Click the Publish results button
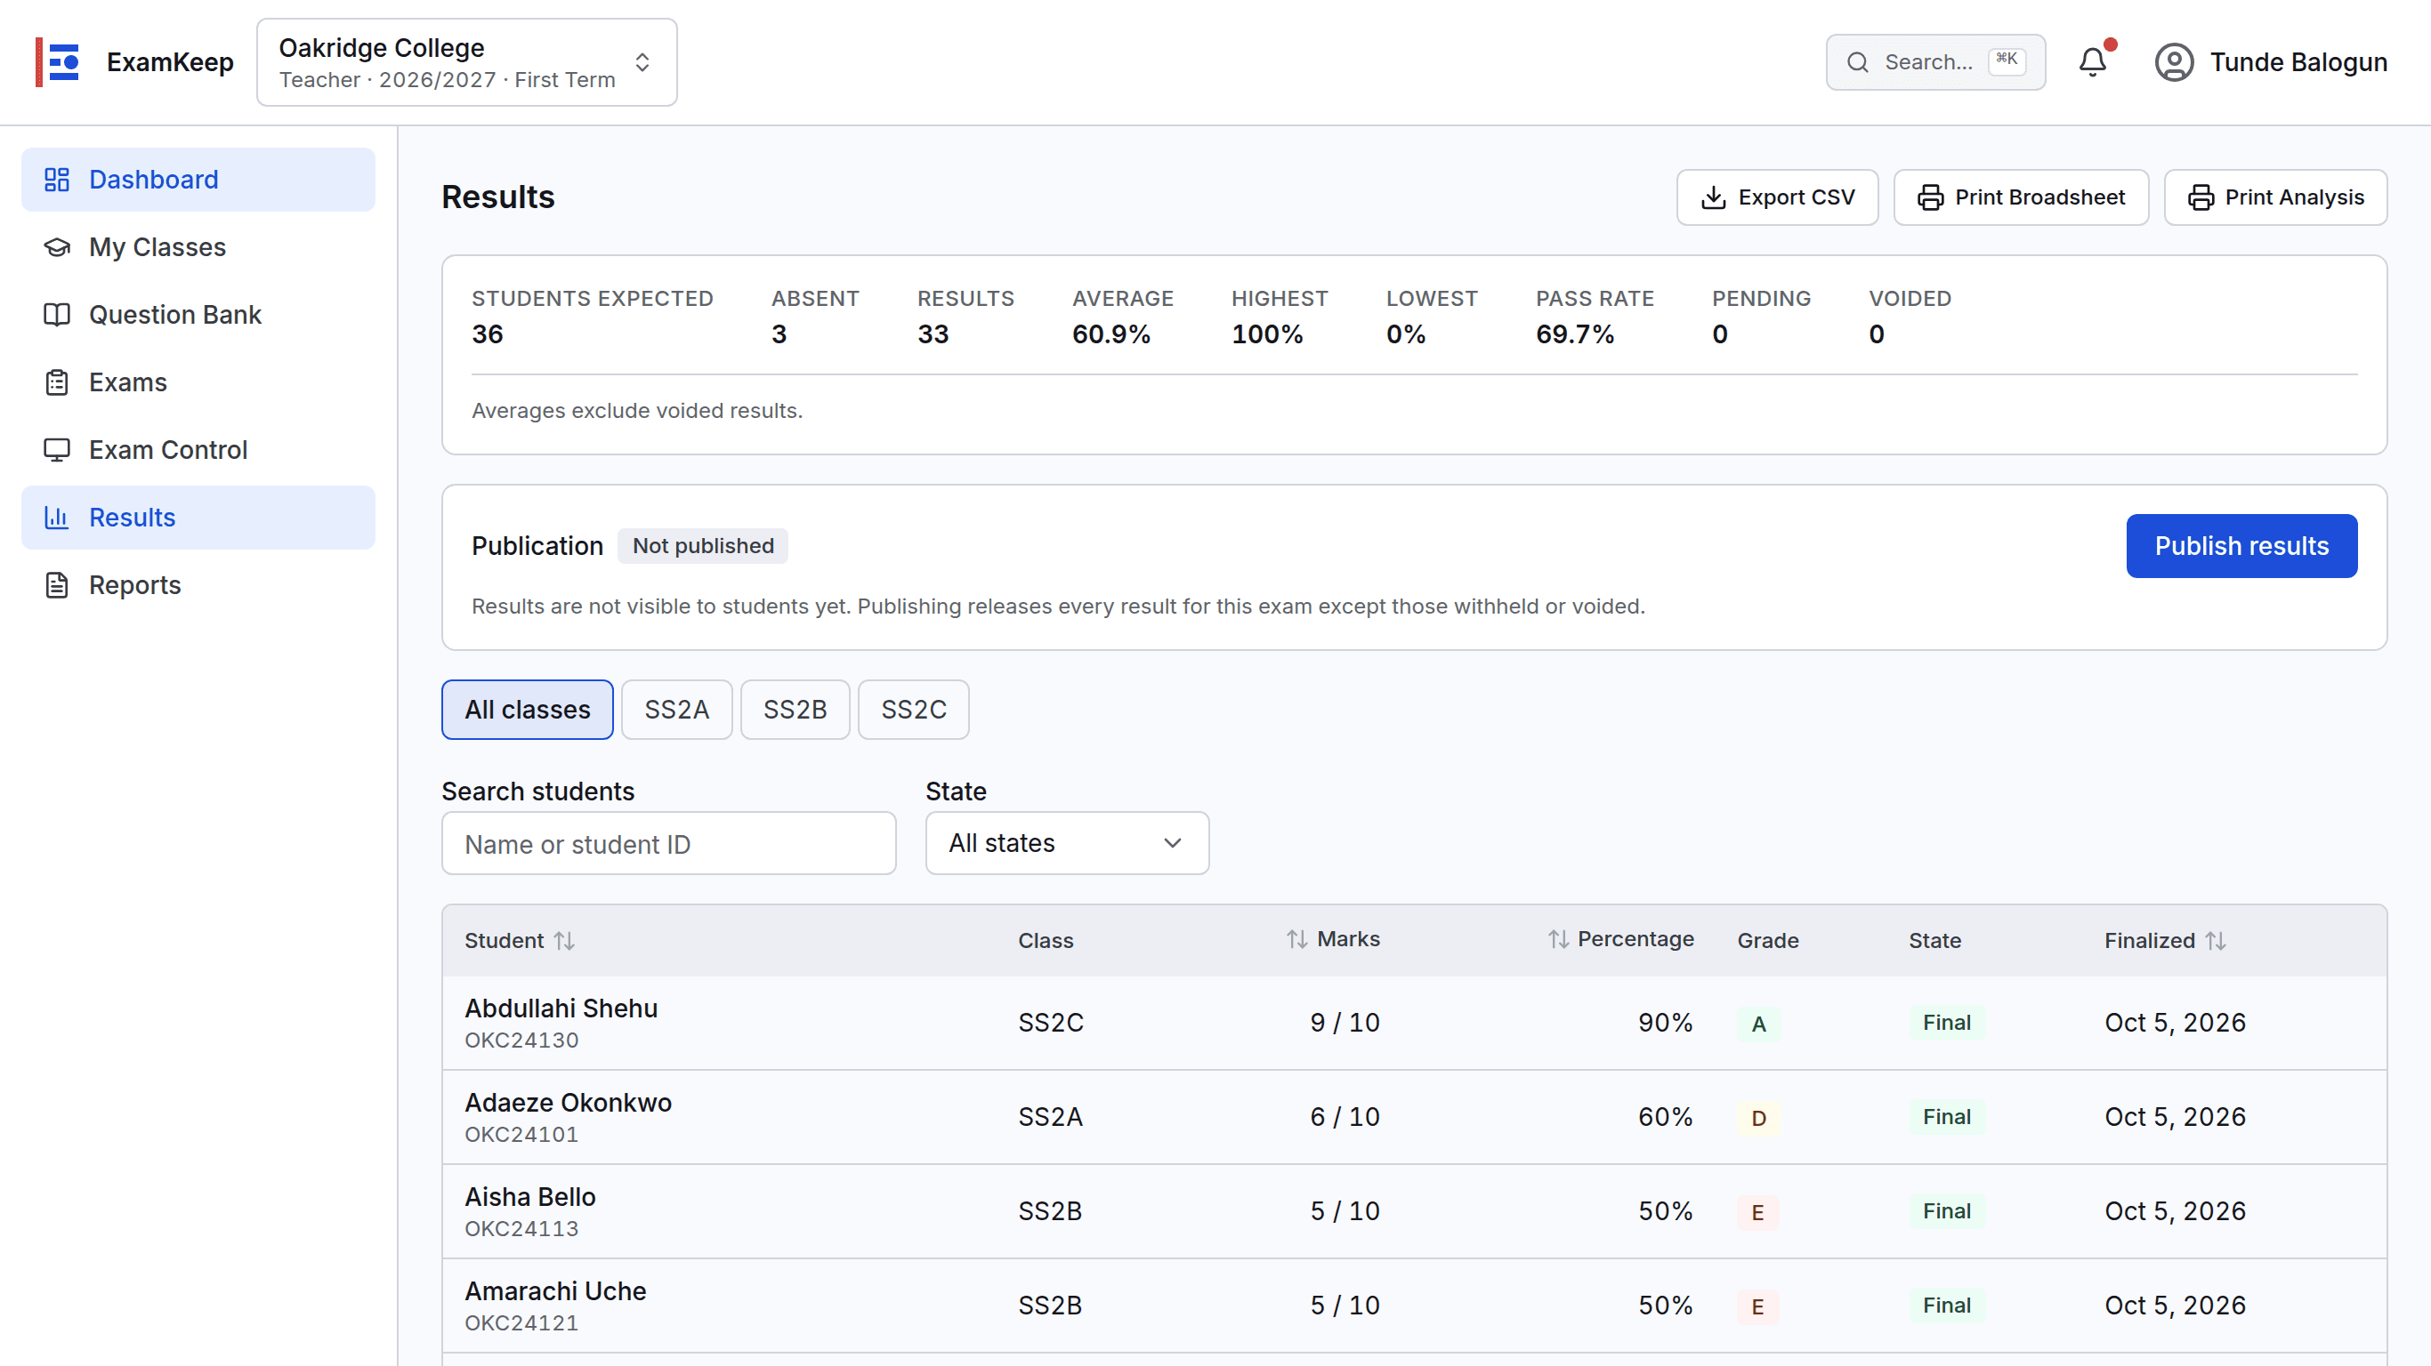2431x1366 pixels. (2241, 545)
